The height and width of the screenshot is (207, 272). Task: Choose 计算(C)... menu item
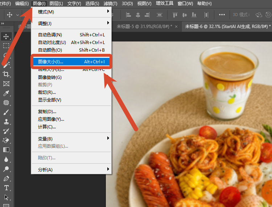pyautogui.click(x=71, y=127)
